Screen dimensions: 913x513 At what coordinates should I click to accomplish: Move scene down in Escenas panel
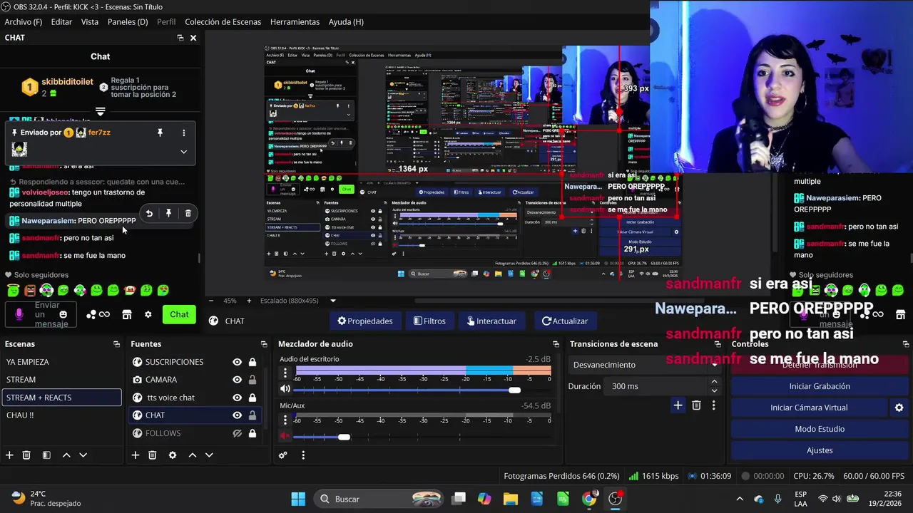pyautogui.click(x=83, y=455)
